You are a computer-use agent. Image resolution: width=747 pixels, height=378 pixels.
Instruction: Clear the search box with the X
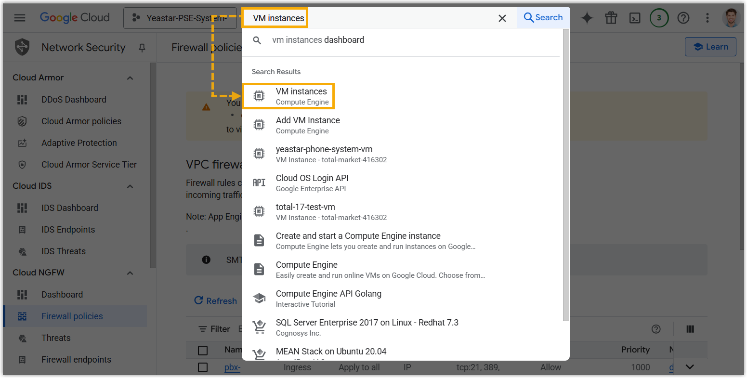click(502, 18)
